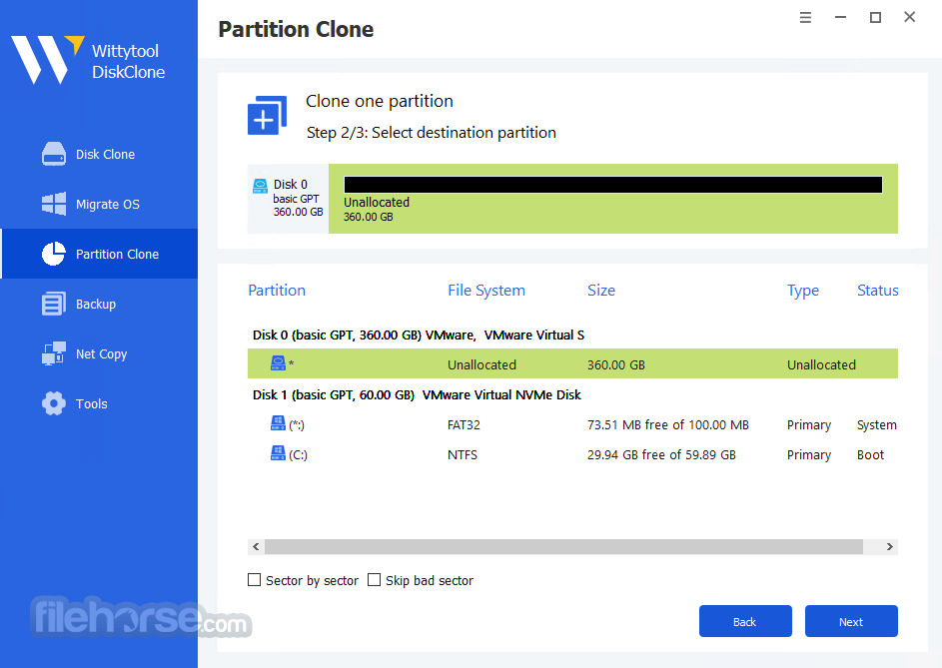Click the clone partition plus icon

coord(267,116)
